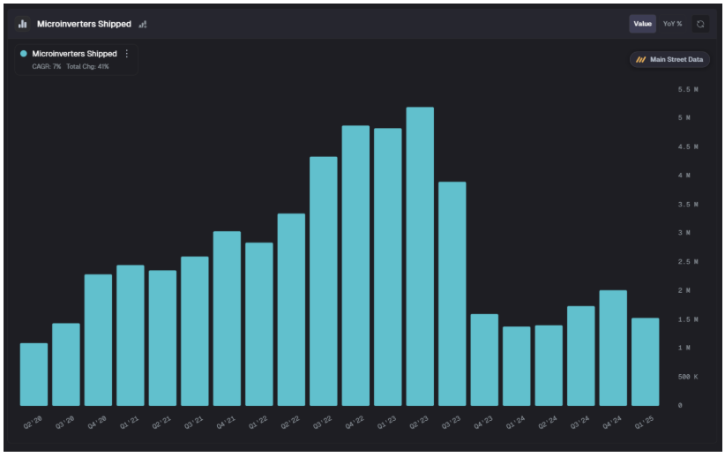Select the Q4'22 bar
Viewport: 725px width, 457px height.
coord(355,266)
